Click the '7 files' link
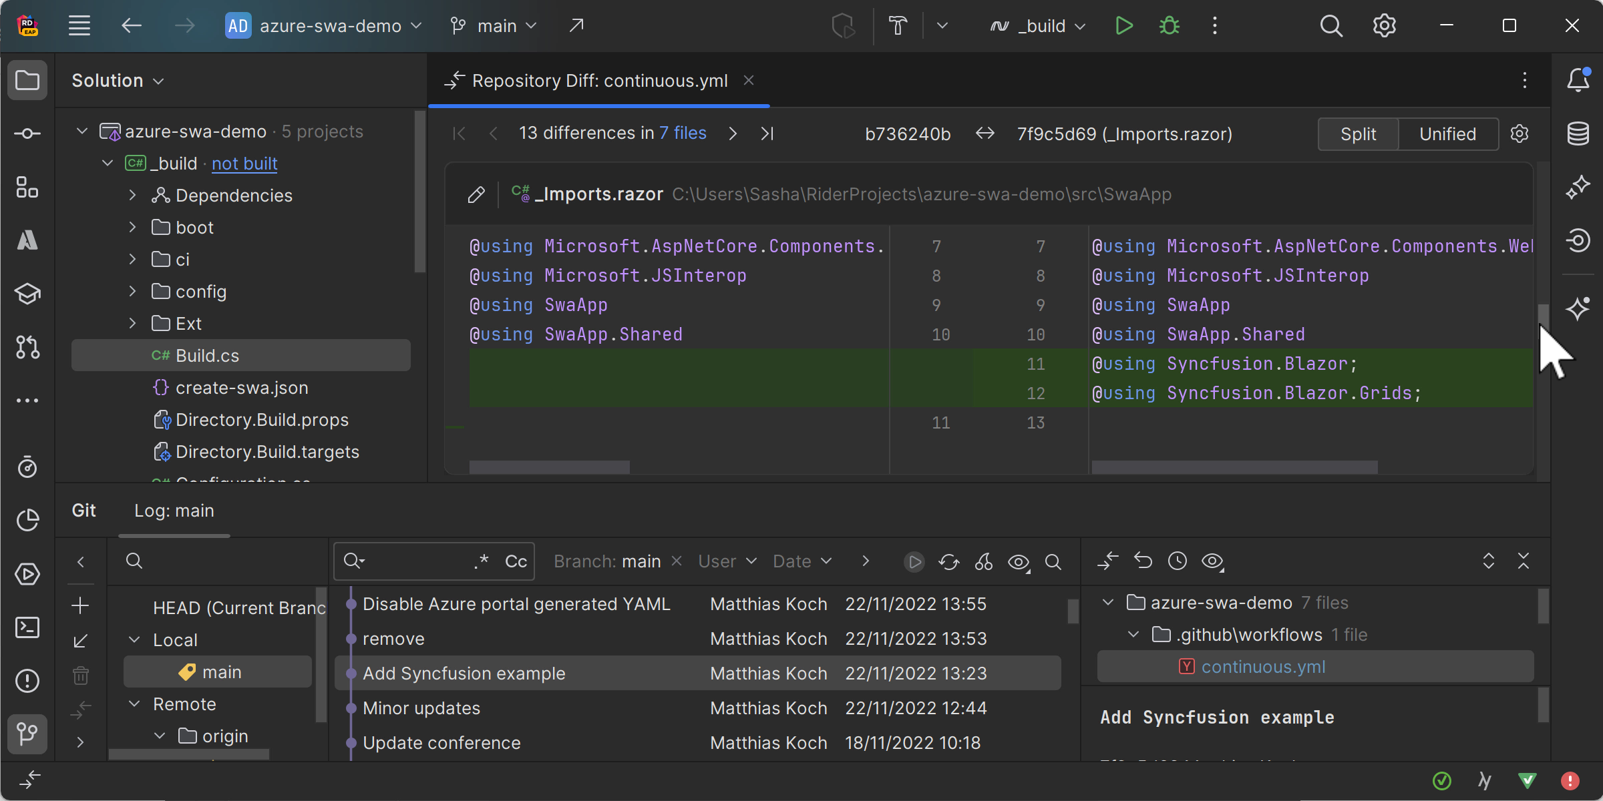The width and height of the screenshot is (1603, 801). pyautogui.click(x=683, y=133)
